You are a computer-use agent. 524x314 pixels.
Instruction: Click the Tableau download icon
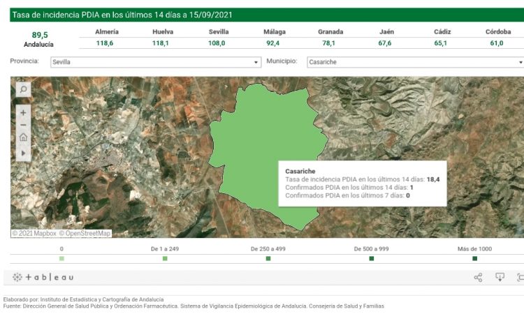pos(500,278)
